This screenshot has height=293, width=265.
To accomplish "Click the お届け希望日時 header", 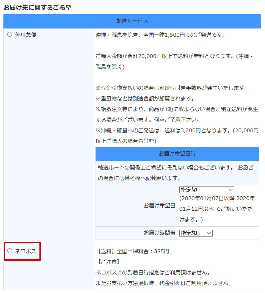I will click(177, 154).
